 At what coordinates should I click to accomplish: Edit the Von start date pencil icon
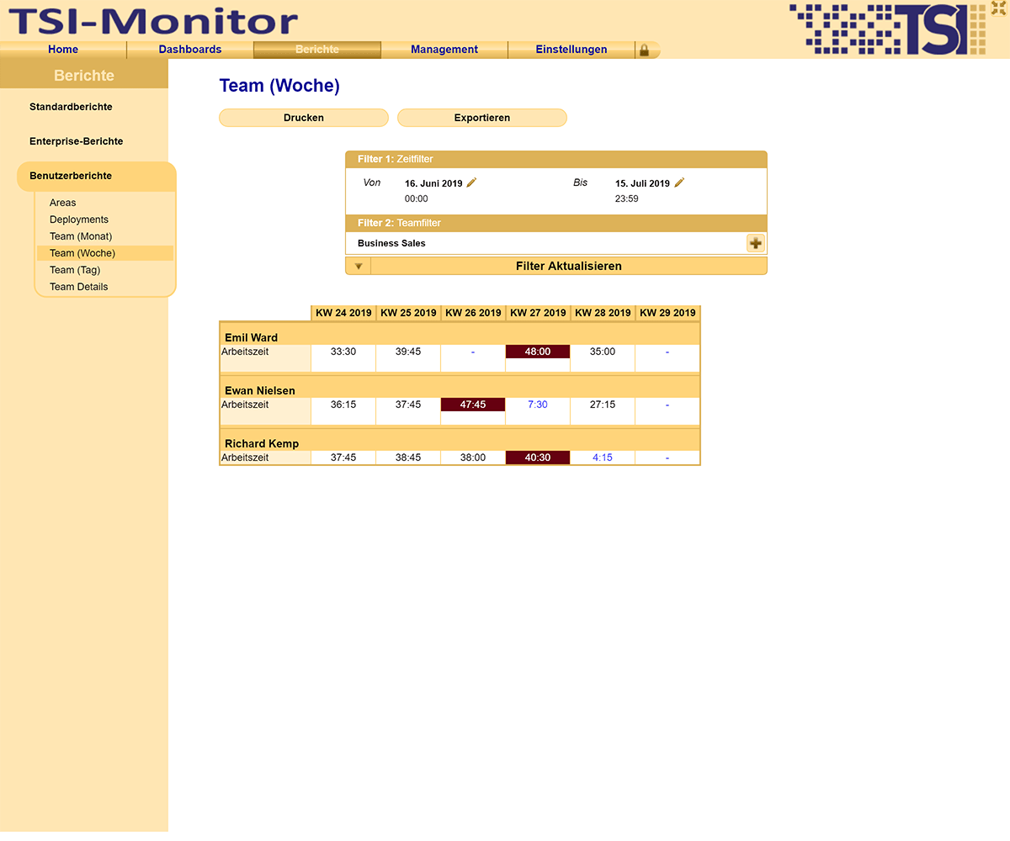pyautogui.click(x=472, y=182)
